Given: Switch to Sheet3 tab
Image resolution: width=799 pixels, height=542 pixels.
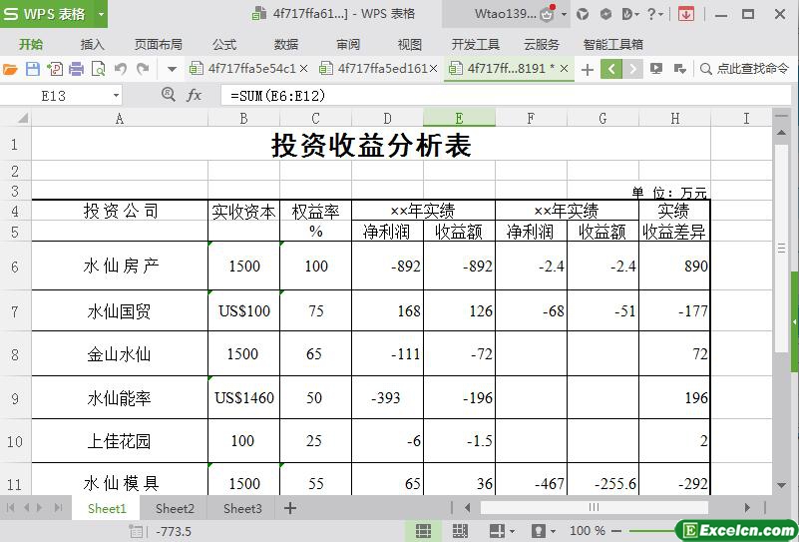Looking at the screenshot, I should [242, 508].
